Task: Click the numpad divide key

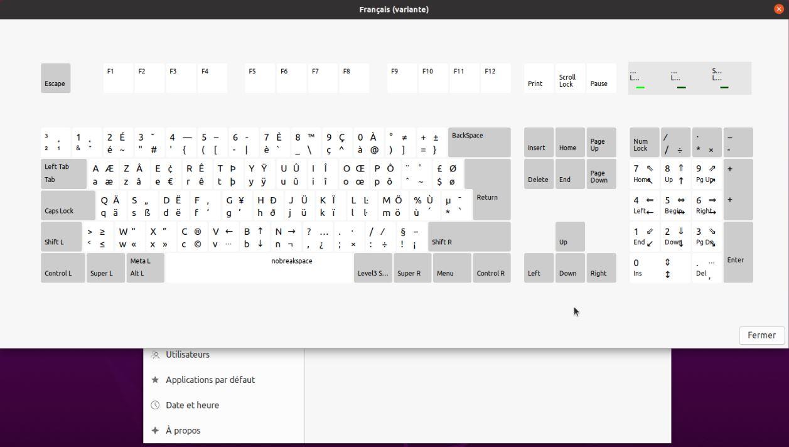Action: pos(675,143)
